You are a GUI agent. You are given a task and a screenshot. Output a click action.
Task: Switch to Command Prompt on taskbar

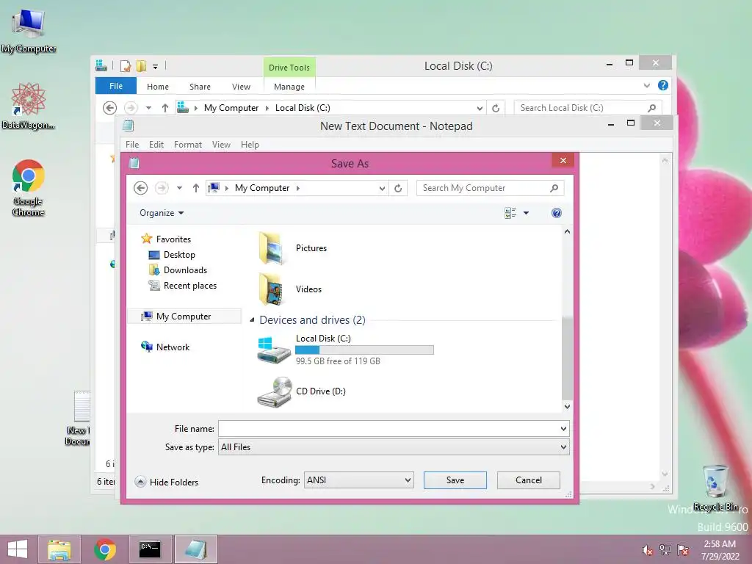coord(150,549)
